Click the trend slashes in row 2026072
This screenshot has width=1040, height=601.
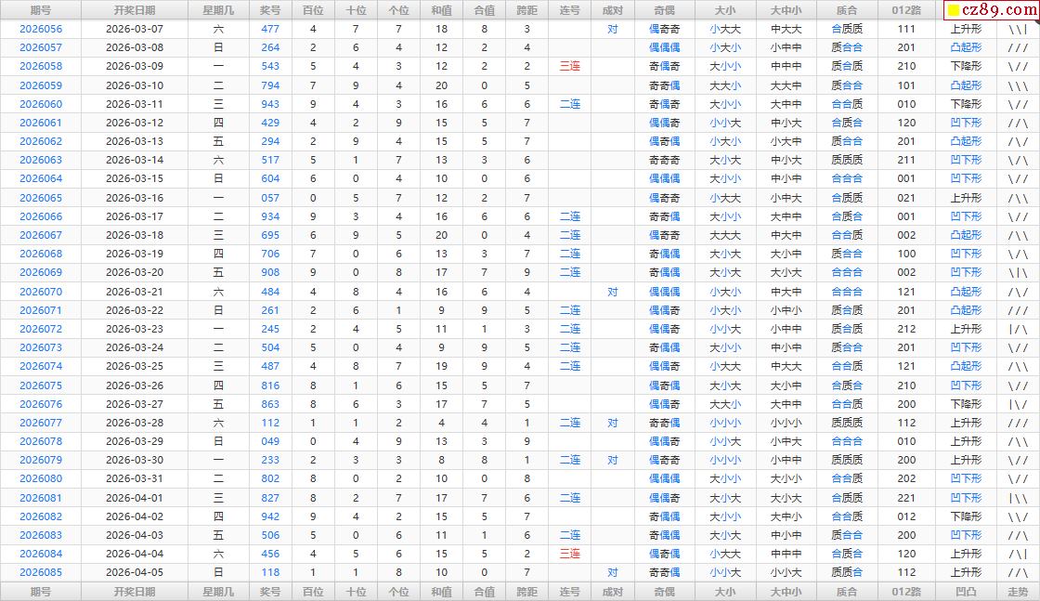pos(1018,329)
